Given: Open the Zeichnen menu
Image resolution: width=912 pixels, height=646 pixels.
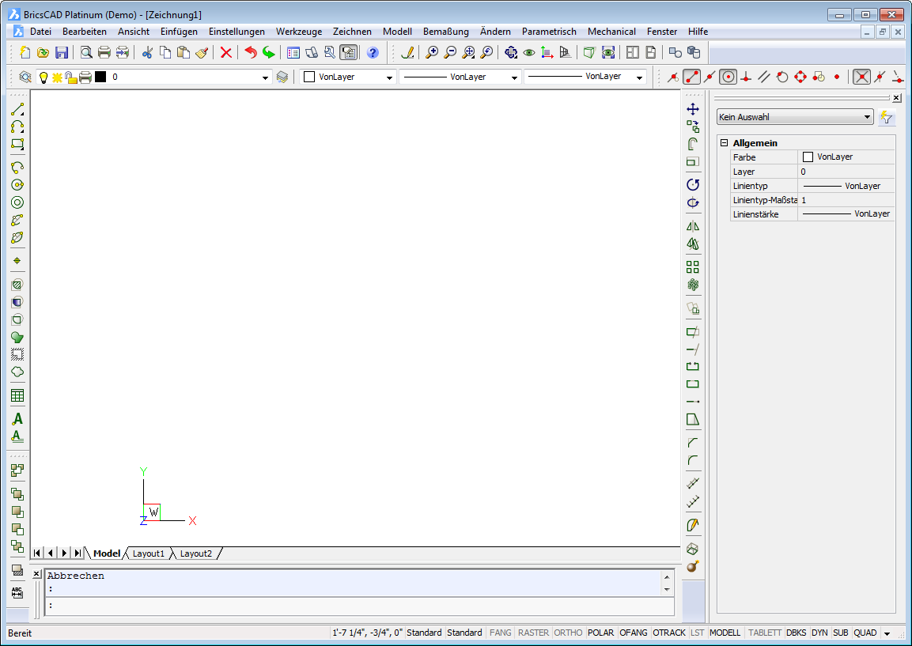Looking at the screenshot, I should [352, 32].
